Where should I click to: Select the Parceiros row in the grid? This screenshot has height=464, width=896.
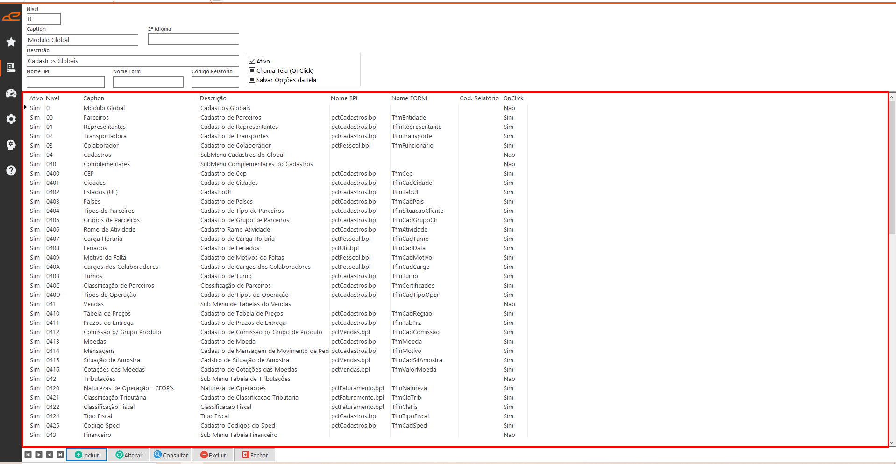pyautogui.click(x=96, y=118)
